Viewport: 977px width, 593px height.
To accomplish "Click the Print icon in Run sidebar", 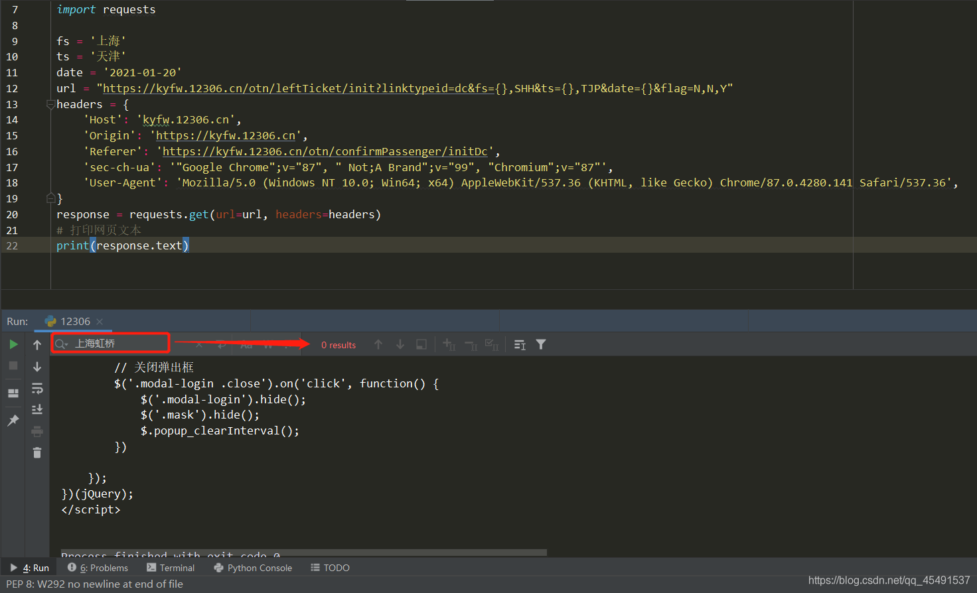I will (x=37, y=431).
